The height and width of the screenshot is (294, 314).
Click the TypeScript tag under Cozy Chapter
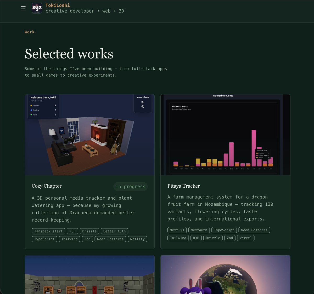click(x=44, y=239)
